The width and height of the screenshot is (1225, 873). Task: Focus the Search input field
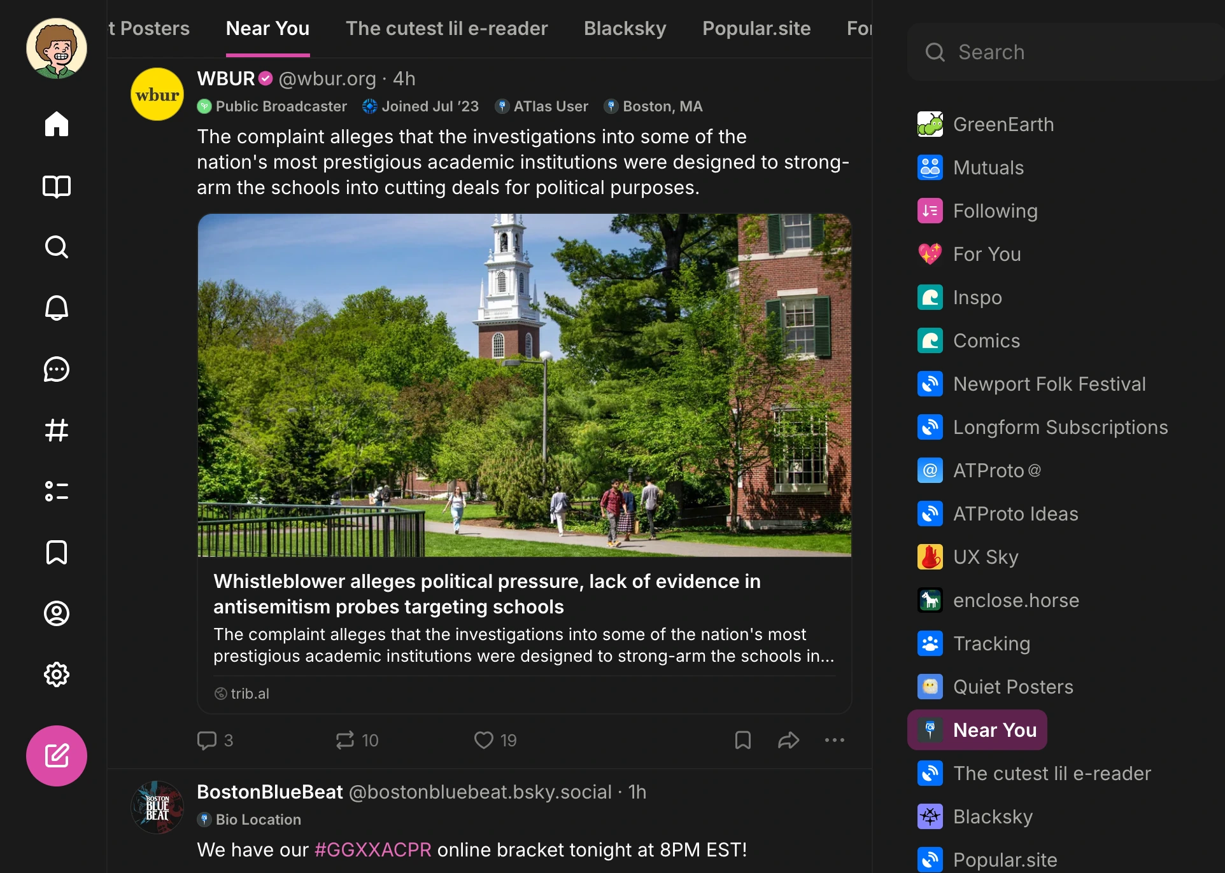click(x=1066, y=52)
